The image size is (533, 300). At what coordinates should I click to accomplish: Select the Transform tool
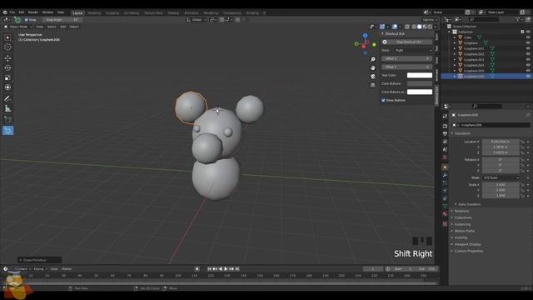click(x=7, y=87)
